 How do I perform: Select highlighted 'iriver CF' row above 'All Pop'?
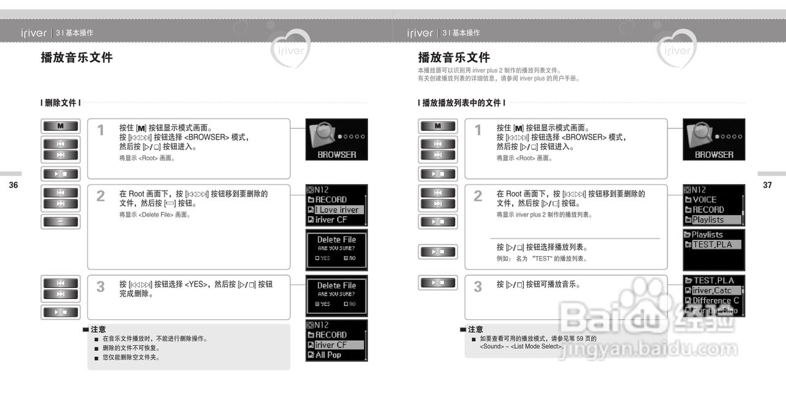coord(335,345)
